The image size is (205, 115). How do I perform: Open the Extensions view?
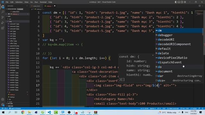pyautogui.click(x=3, y=28)
